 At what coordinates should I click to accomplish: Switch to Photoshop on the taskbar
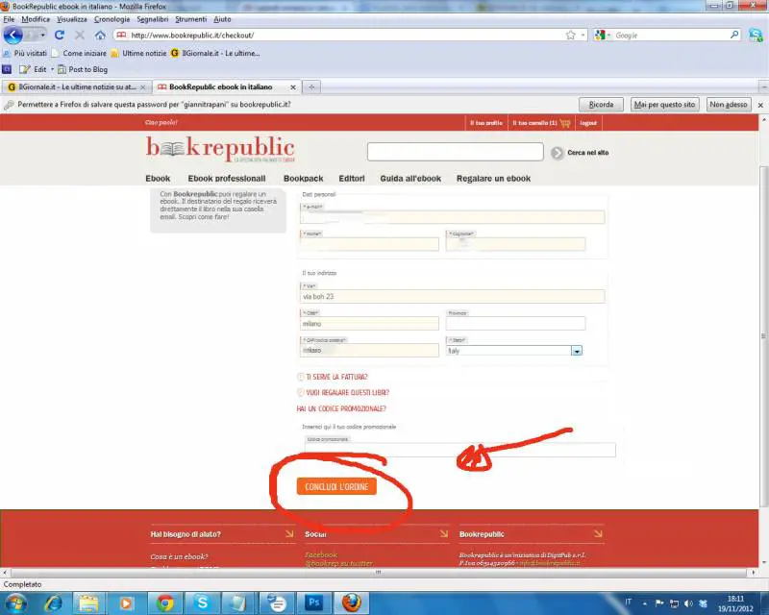(314, 603)
